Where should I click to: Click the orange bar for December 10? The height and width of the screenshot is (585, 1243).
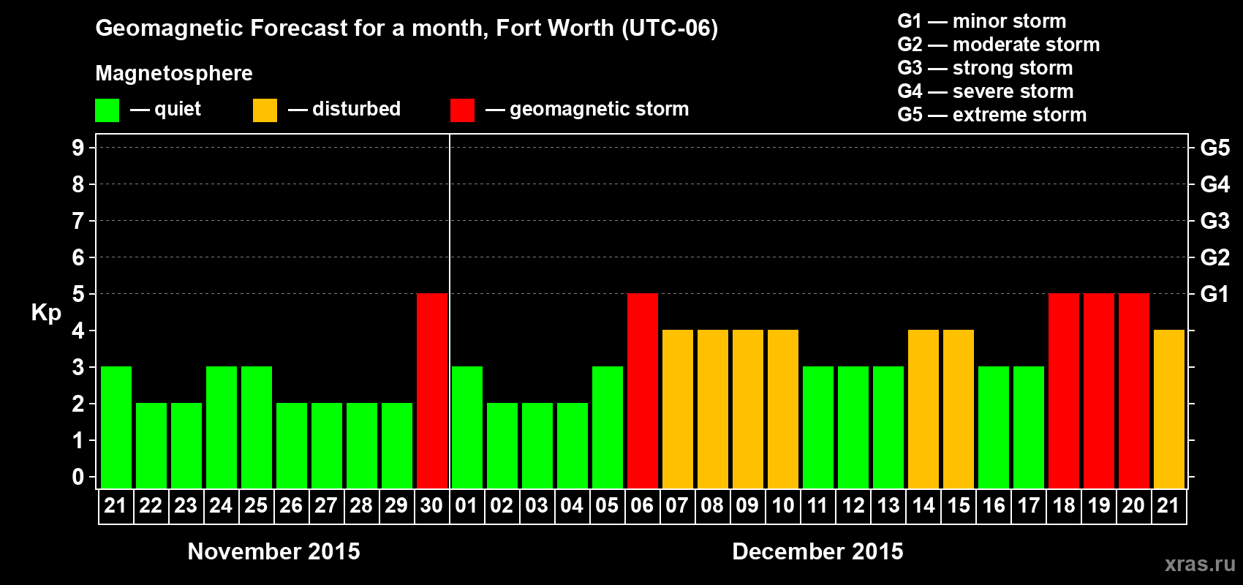[x=783, y=409]
